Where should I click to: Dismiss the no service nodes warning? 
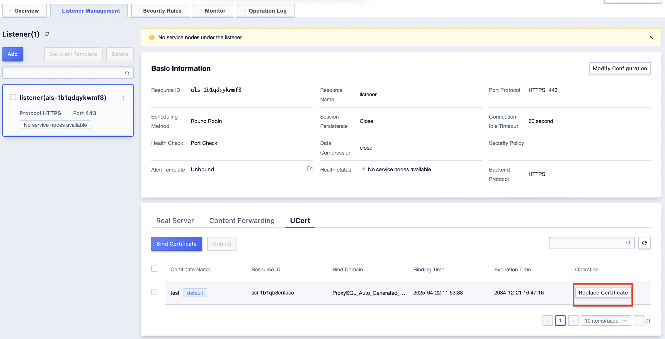click(651, 37)
